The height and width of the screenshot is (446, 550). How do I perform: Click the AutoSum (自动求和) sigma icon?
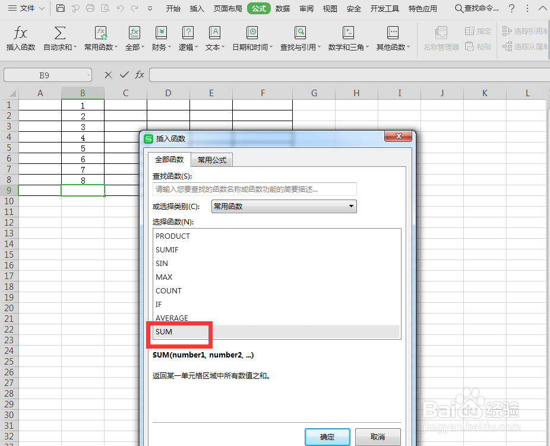coord(59,33)
